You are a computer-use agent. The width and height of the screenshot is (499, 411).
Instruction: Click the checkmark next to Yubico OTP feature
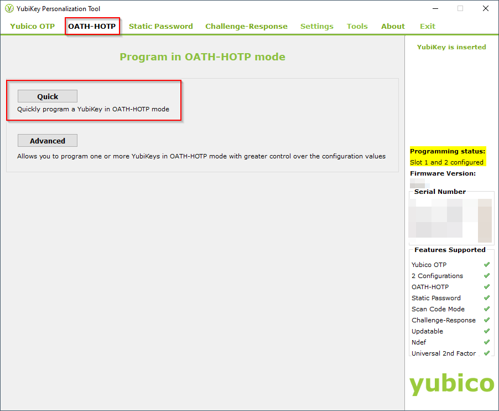coord(486,264)
